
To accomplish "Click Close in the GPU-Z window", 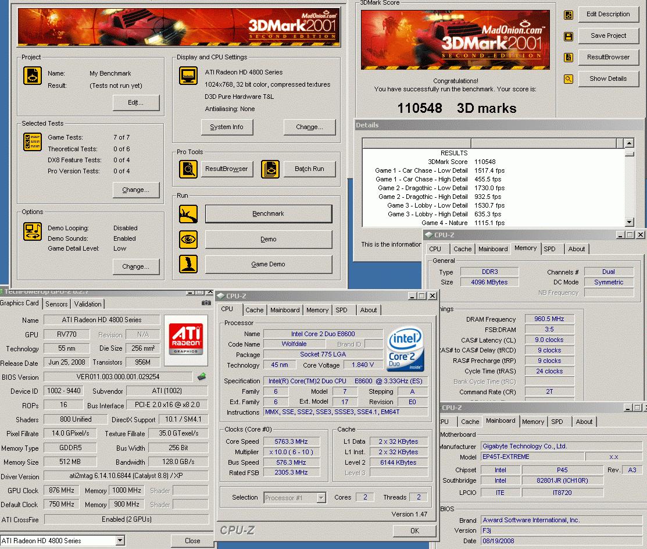I will pyautogui.click(x=192, y=541).
